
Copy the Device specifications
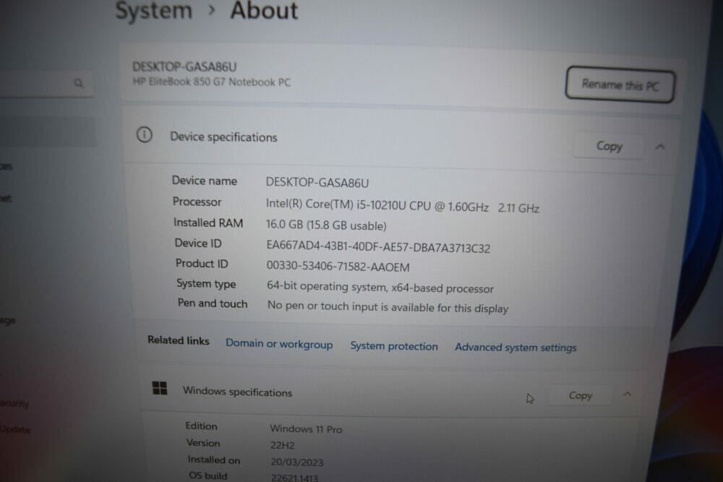[609, 146]
